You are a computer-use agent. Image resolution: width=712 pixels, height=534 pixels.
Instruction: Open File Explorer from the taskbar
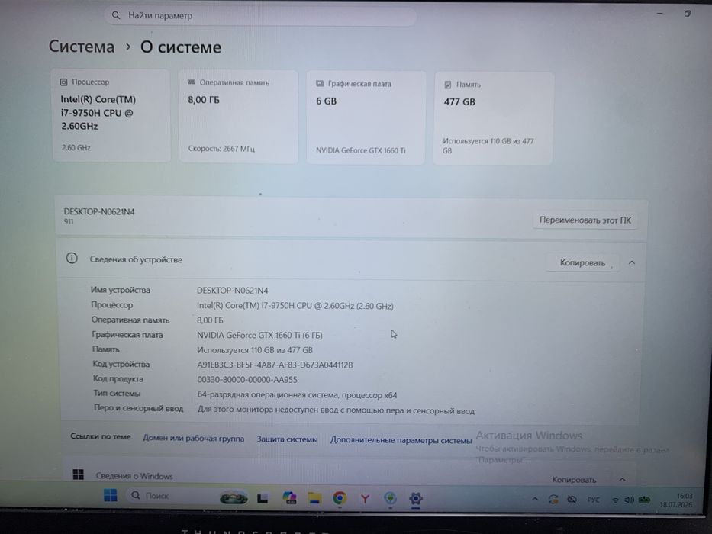pos(314,499)
